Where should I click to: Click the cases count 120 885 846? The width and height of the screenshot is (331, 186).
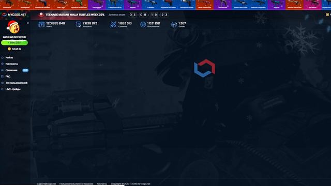click(x=55, y=23)
